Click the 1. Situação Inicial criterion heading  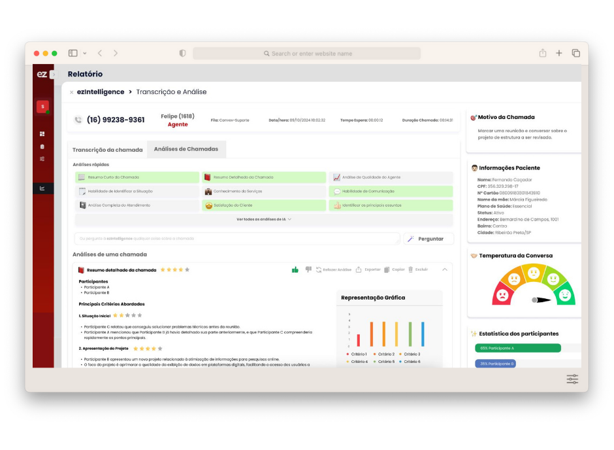(x=94, y=316)
